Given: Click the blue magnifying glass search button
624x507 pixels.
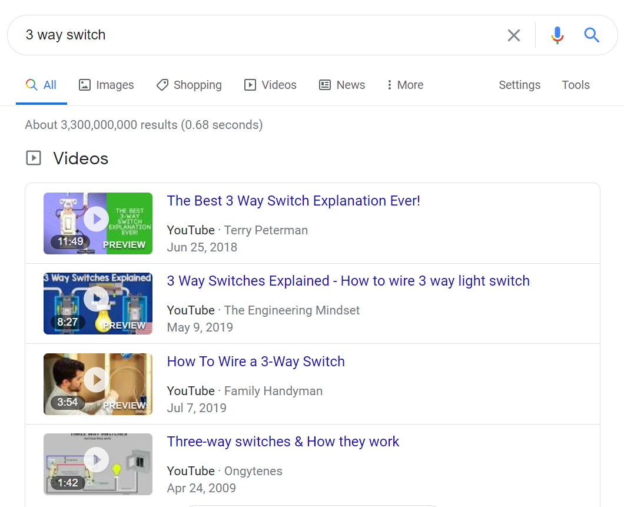Looking at the screenshot, I should coord(592,35).
